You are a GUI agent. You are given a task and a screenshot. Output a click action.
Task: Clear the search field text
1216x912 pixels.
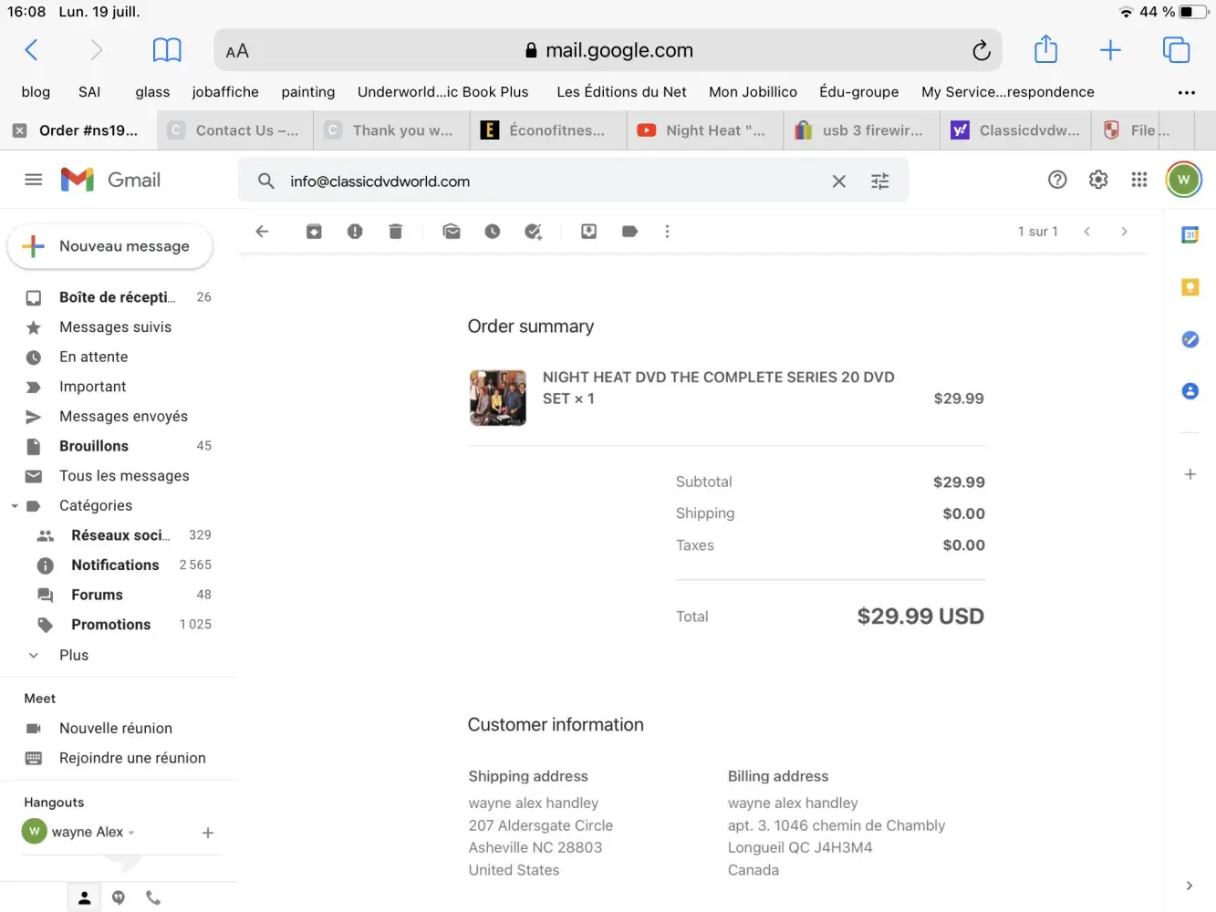(x=838, y=181)
